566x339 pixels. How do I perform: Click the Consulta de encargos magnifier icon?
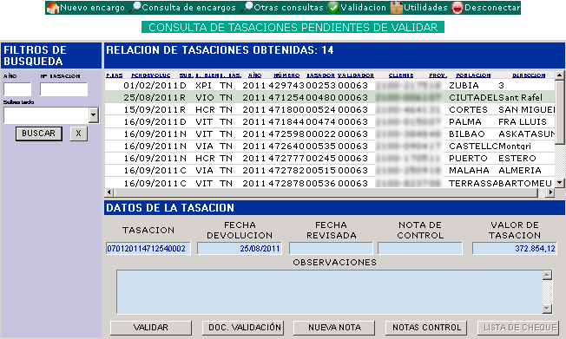135,8
